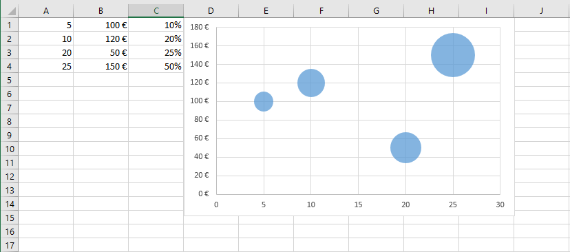Select the smallest bubble at x=5
The width and height of the screenshot is (570, 252).
coord(264,101)
